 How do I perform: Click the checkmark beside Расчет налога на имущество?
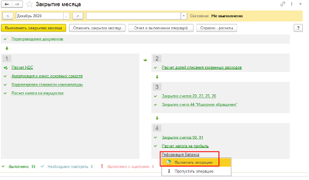5,93
